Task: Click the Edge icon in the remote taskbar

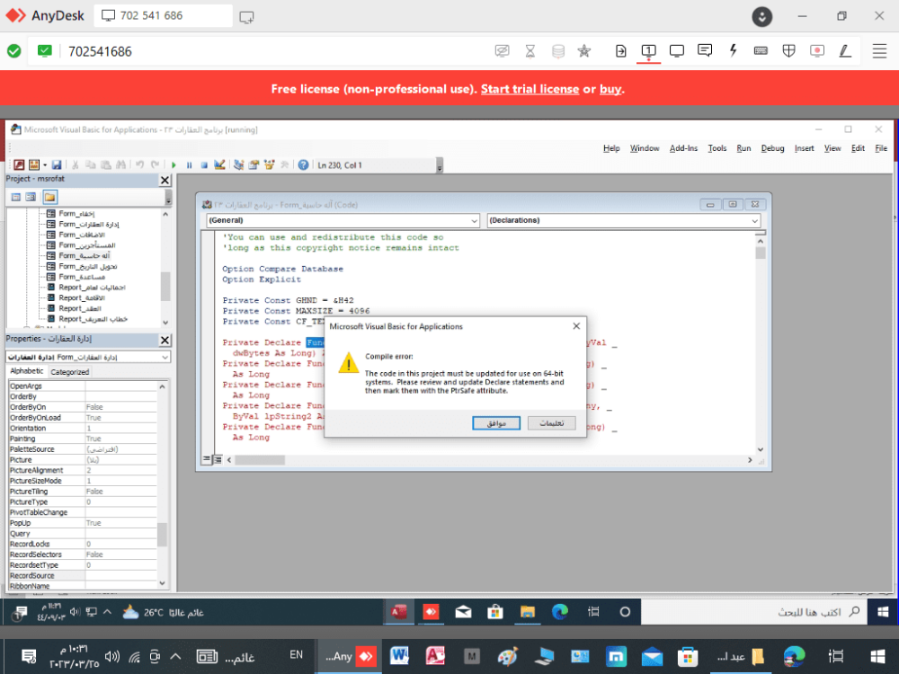Action: coord(559,612)
